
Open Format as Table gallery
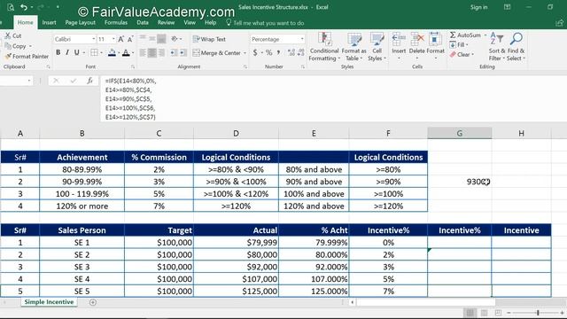[353, 46]
